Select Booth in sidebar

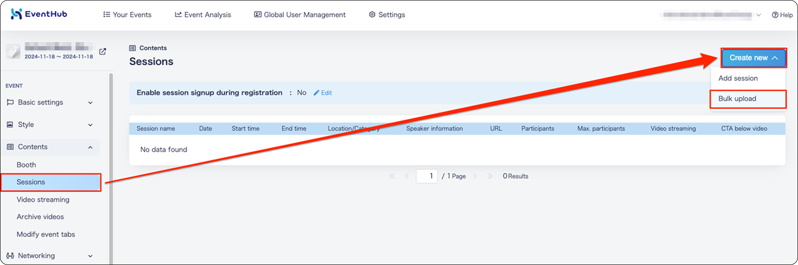click(x=26, y=165)
